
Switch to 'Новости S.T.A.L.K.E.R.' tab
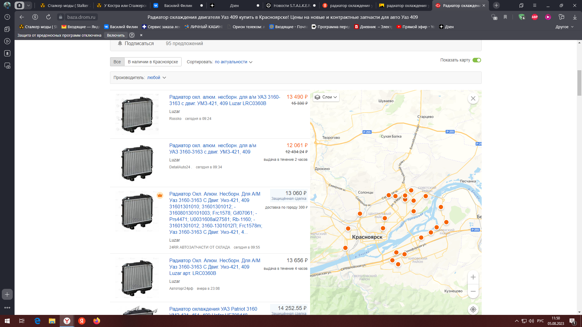[291, 5]
